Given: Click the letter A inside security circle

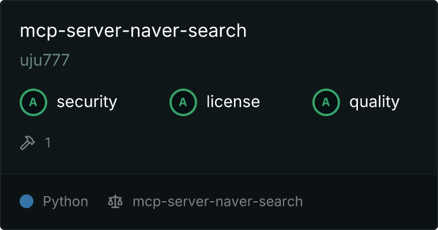Looking at the screenshot, I should pyautogui.click(x=33, y=102).
